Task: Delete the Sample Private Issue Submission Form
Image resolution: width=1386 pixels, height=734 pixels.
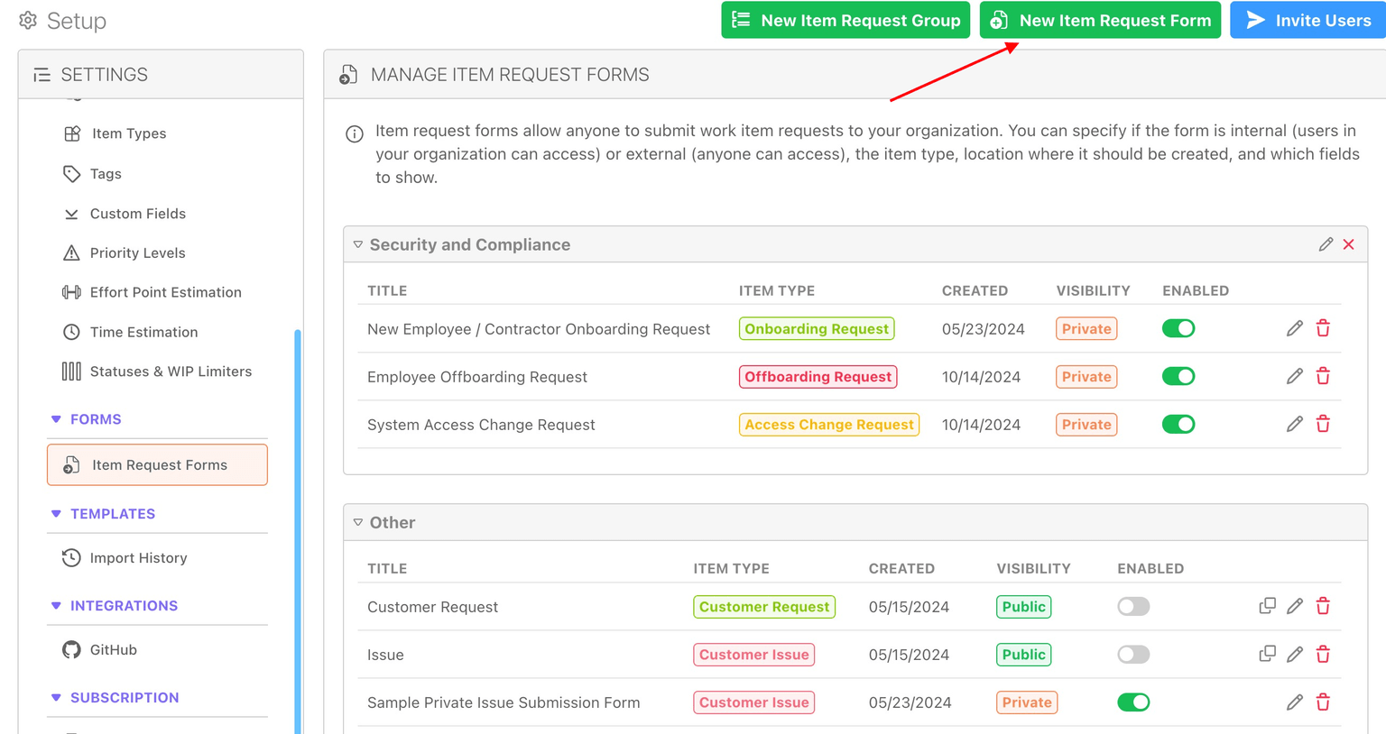Action: point(1323,702)
